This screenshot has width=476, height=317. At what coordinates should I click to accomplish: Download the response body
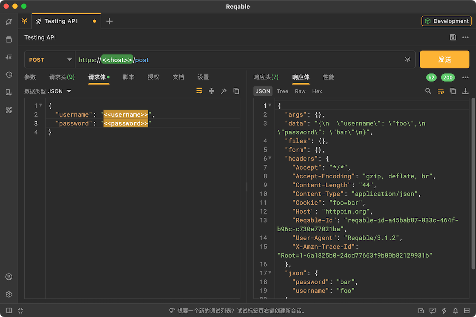[x=465, y=91]
